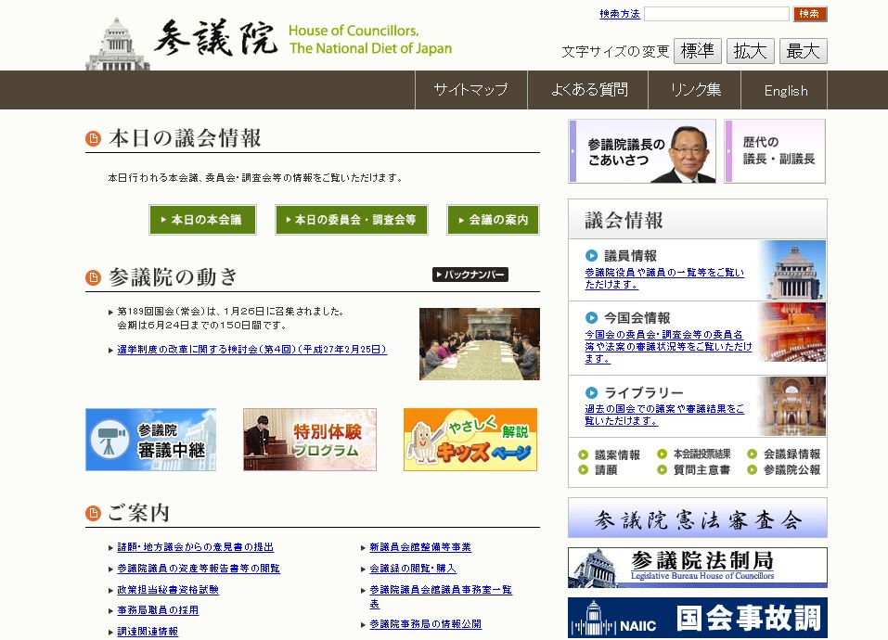Click chamber photo in 今国会情報 row
The width and height of the screenshot is (888, 640).
click(x=792, y=332)
